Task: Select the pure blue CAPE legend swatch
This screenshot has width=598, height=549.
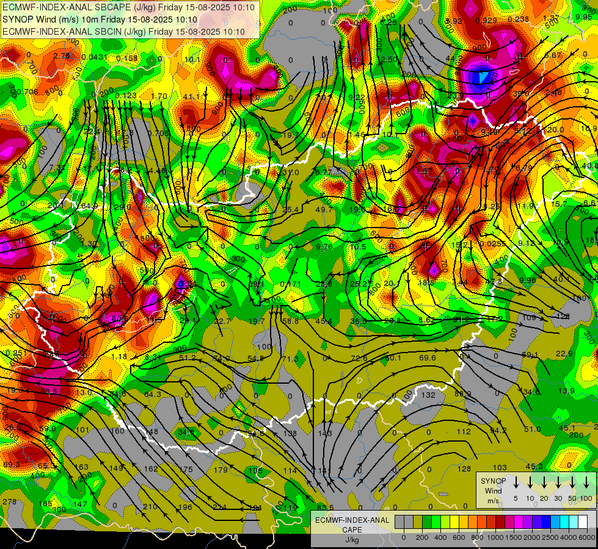Action: click(546, 522)
